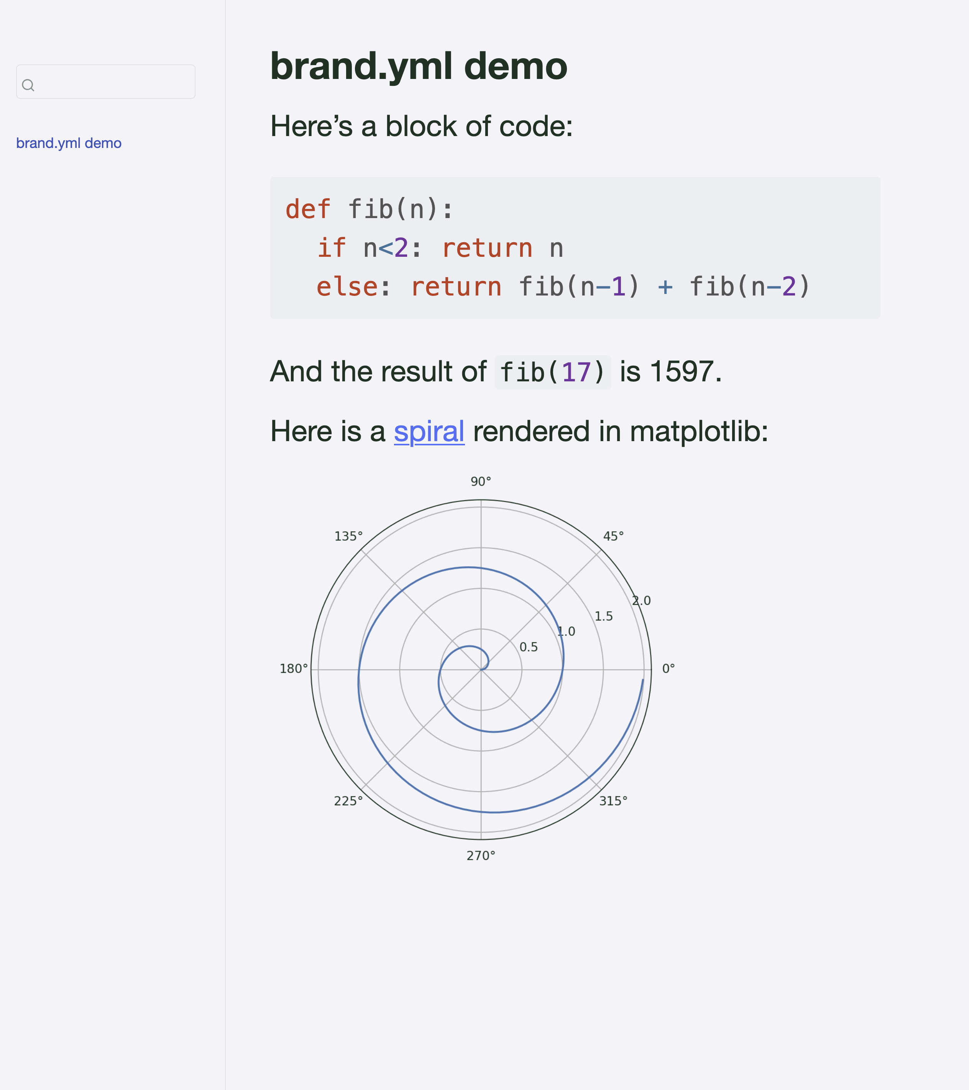
Task: Click the if keyword in the code block
Action: (x=331, y=248)
